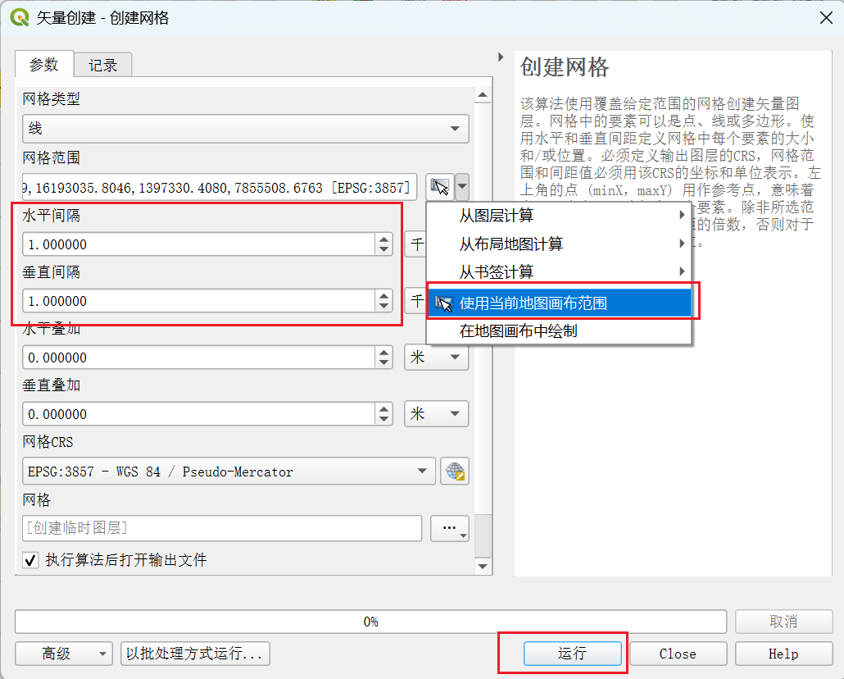Click the grid output browse ellipsis button

(449, 529)
